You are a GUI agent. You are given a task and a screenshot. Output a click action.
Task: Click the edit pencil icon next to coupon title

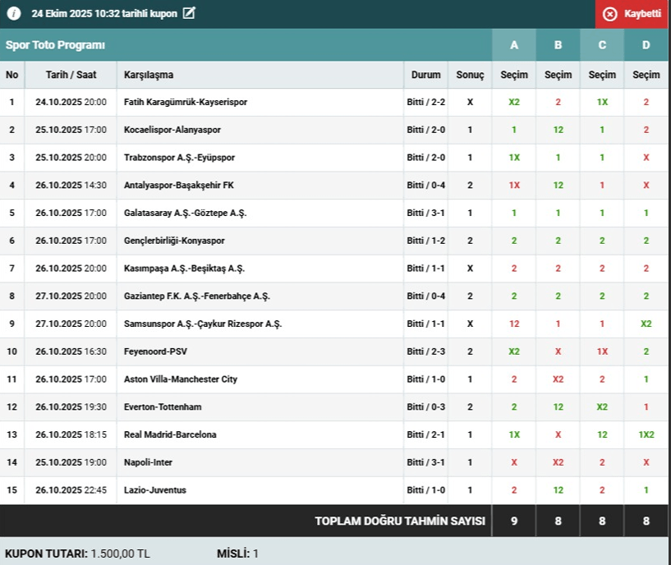point(189,13)
